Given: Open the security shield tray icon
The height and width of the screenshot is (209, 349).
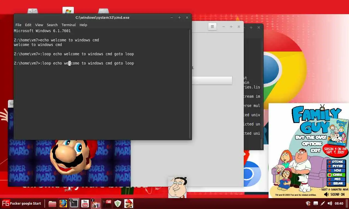Looking at the screenshot, I should coord(308,203).
